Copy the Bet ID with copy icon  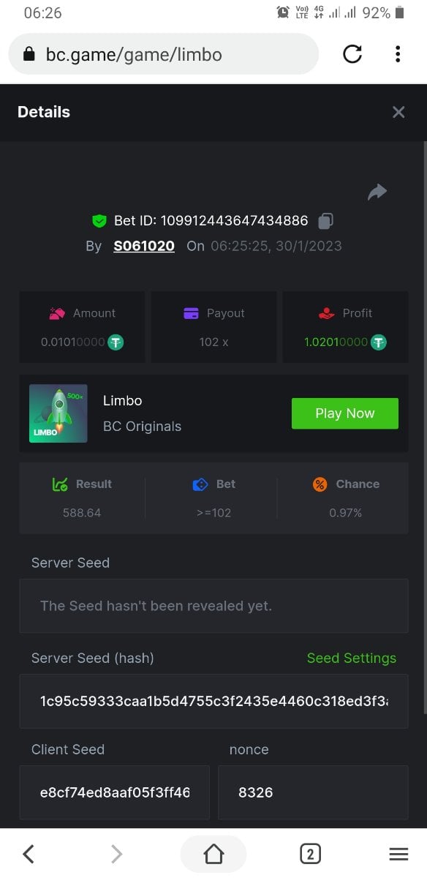[326, 220]
